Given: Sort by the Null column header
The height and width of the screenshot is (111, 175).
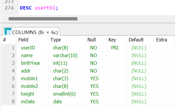Looking at the screenshot, I should coord(96,40).
